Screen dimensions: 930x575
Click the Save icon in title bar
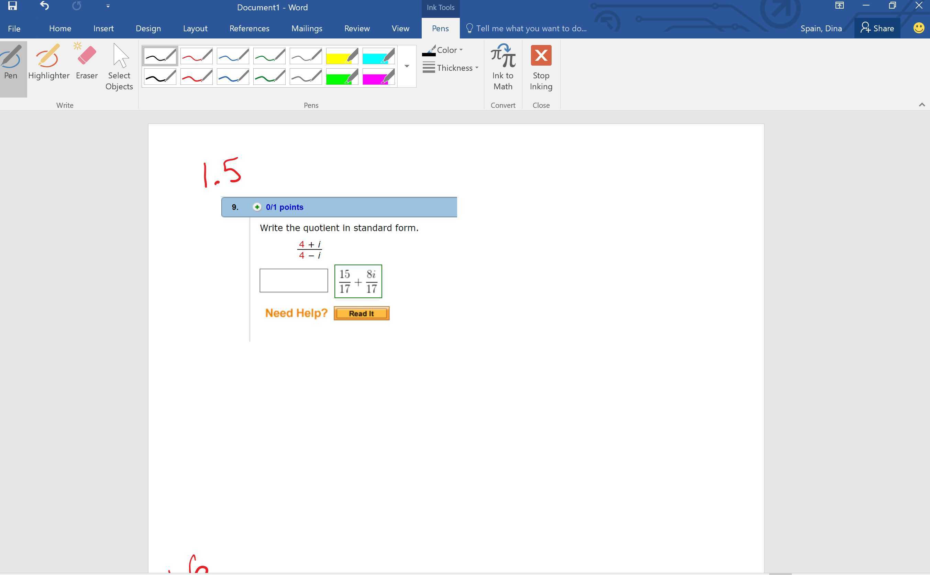point(13,6)
